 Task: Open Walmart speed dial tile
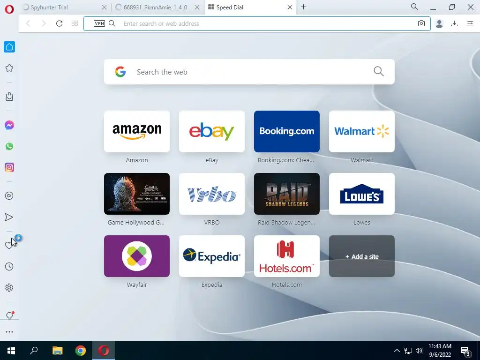[x=362, y=131]
